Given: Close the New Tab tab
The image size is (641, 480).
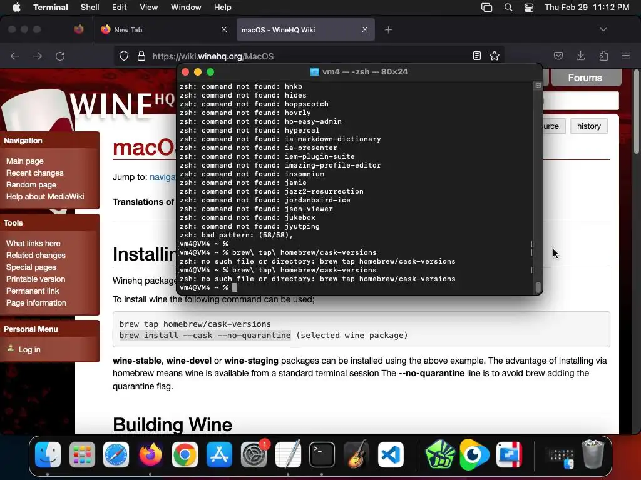Looking at the screenshot, I should pos(224,29).
